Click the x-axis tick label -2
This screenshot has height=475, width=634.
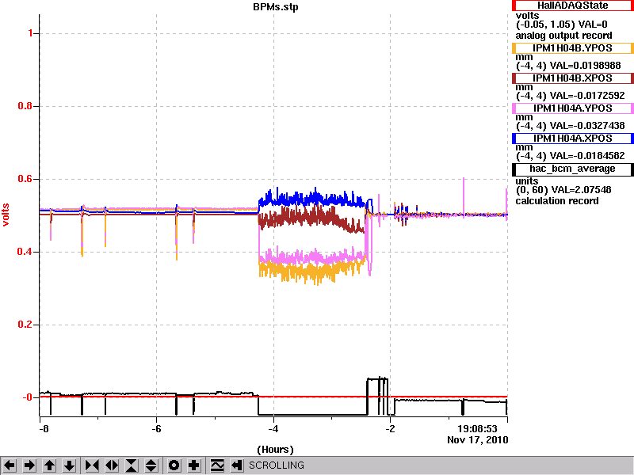coord(390,429)
